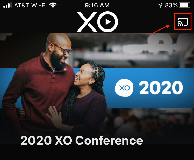Tap the AT&T Wi-Fi carrier label

pyautogui.click(x=30, y=5)
